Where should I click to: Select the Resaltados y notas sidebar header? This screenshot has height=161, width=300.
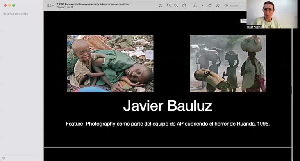(x=15, y=14)
